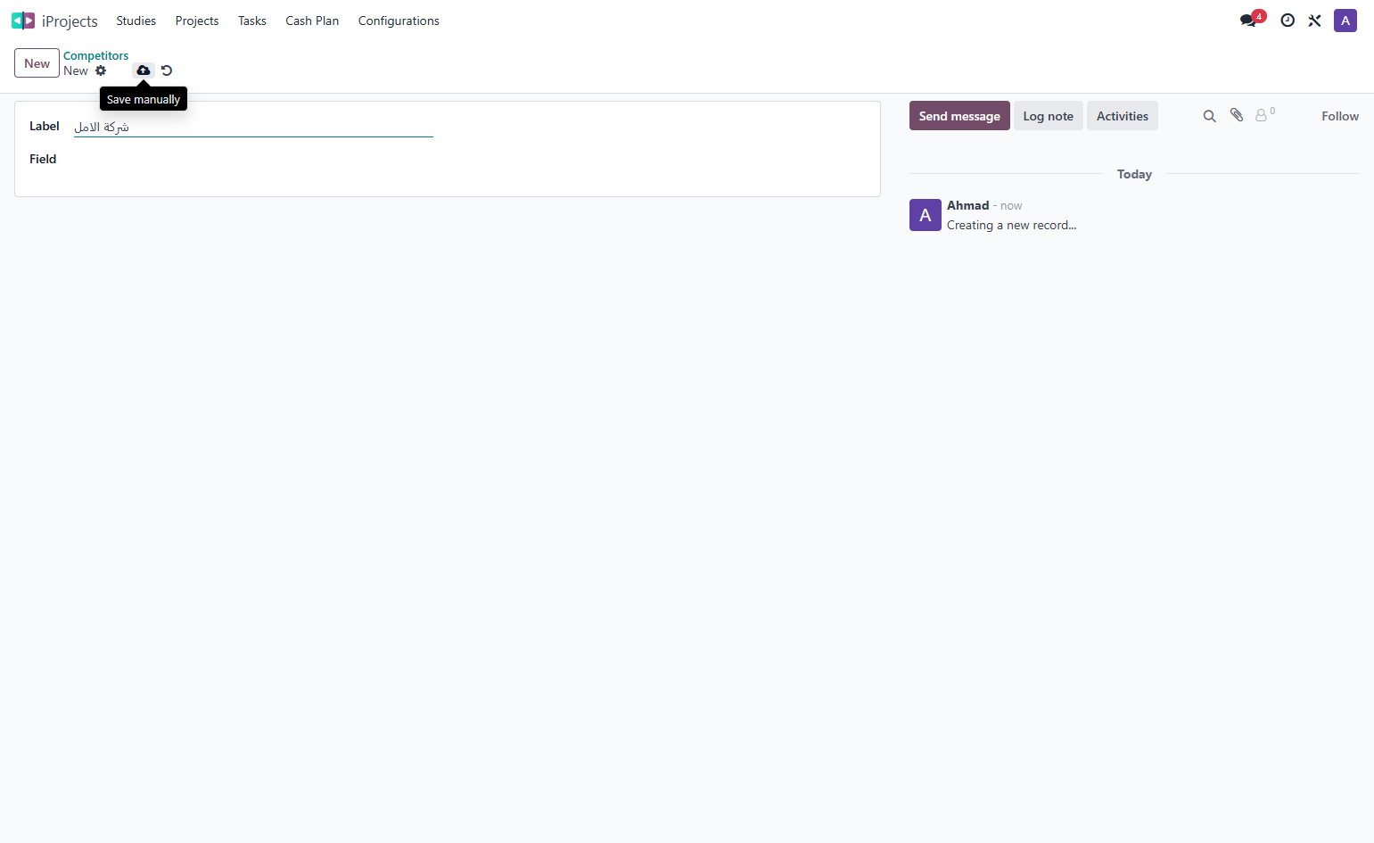Click the Send message button
The image size is (1374, 843).
[959, 116]
